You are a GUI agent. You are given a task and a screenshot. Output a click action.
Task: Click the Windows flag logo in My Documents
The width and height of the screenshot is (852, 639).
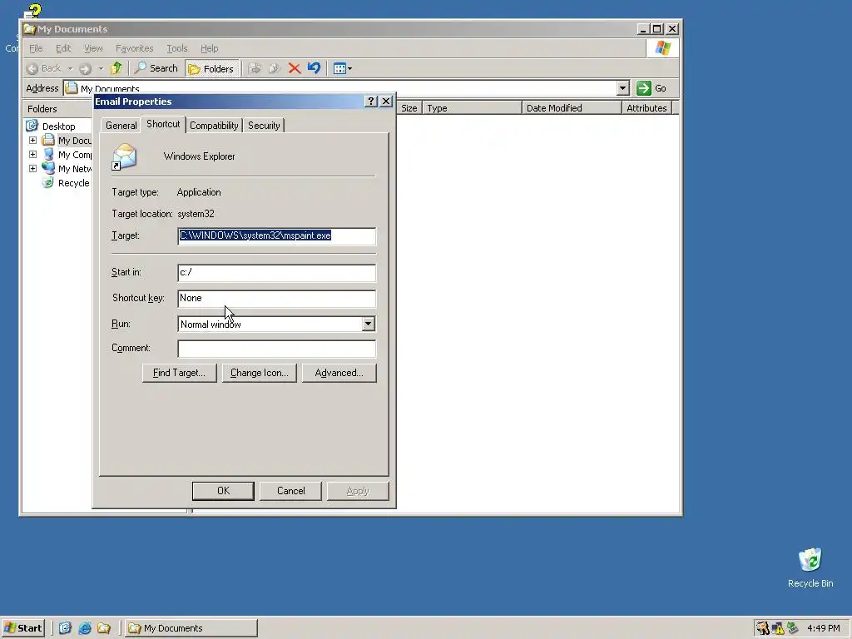coord(662,48)
